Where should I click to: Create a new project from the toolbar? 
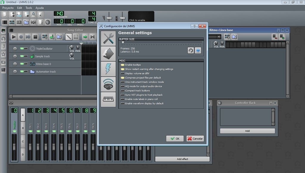point(4,14)
